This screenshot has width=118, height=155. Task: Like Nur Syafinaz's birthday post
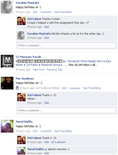tap(64, 88)
